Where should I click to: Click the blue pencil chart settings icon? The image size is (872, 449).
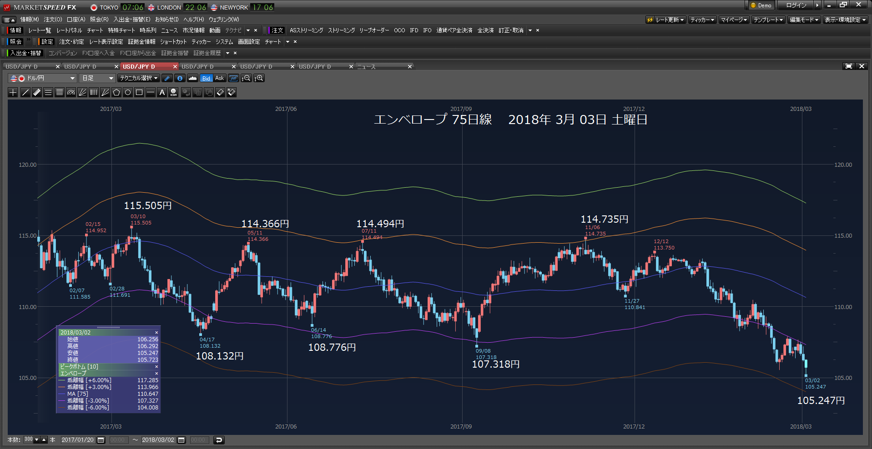167,78
